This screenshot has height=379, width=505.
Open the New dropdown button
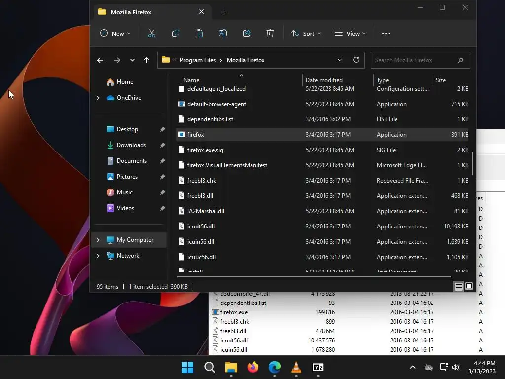click(x=115, y=33)
